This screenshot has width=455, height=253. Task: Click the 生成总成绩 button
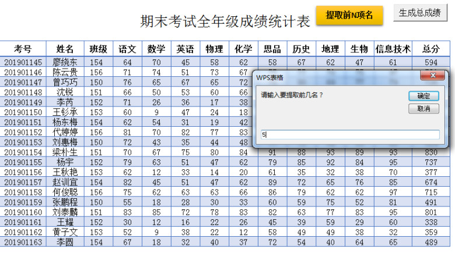420,13
